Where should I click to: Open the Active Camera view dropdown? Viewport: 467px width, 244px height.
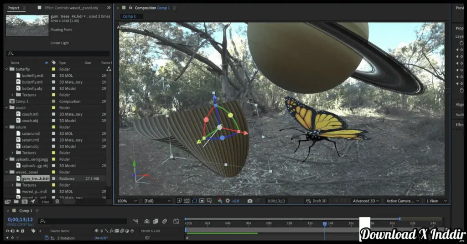tap(403, 201)
